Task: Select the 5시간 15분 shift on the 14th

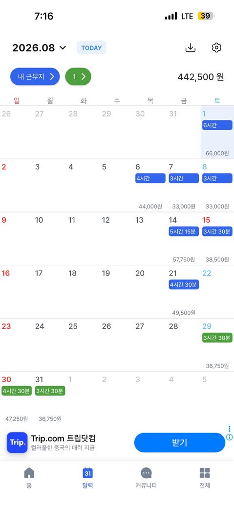Action: pyautogui.click(x=184, y=231)
